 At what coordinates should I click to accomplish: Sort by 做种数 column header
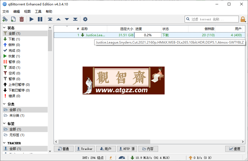pos(202,29)
